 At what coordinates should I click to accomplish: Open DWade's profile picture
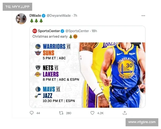coord(21,19)
